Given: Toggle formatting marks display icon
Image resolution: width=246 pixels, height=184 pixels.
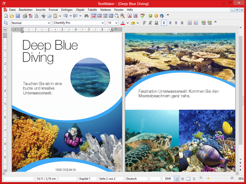Looking at the screenshot, I should point(135,16).
